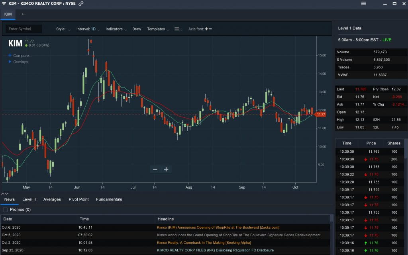
Task: Click the Trades value 3,953
Action: pos(378,67)
